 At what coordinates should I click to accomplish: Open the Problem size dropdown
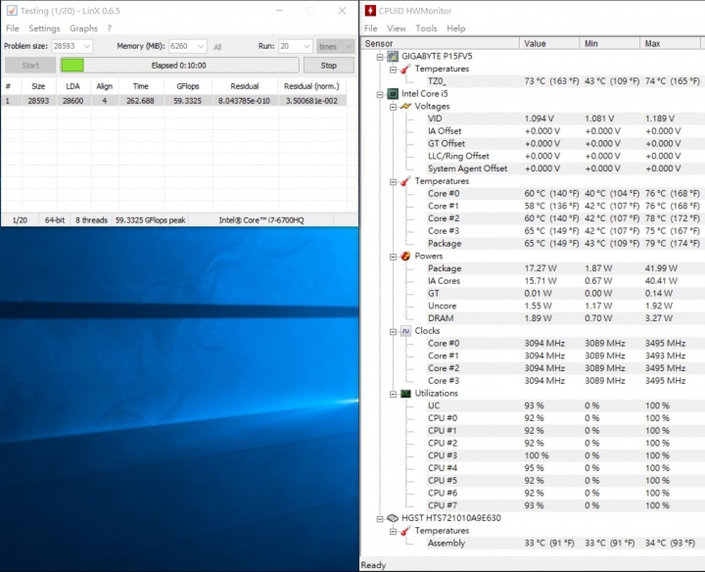[x=87, y=46]
